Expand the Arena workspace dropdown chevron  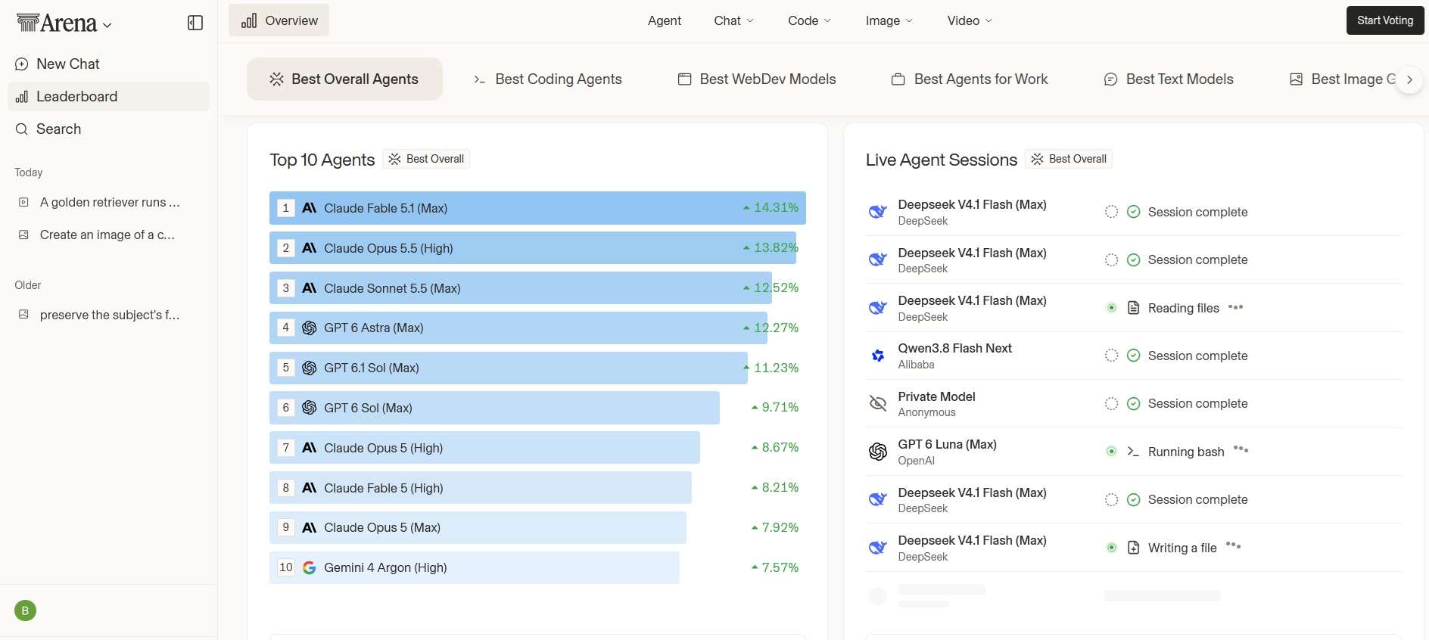107,25
